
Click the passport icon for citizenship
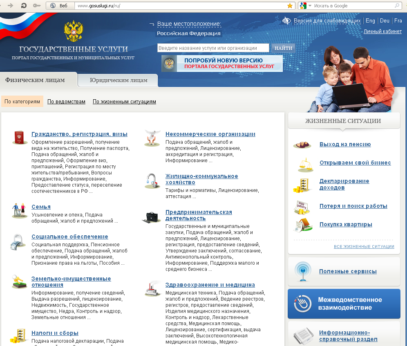click(x=20, y=138)
